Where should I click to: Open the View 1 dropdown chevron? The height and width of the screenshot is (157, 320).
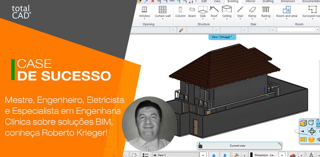pos(203,155)
